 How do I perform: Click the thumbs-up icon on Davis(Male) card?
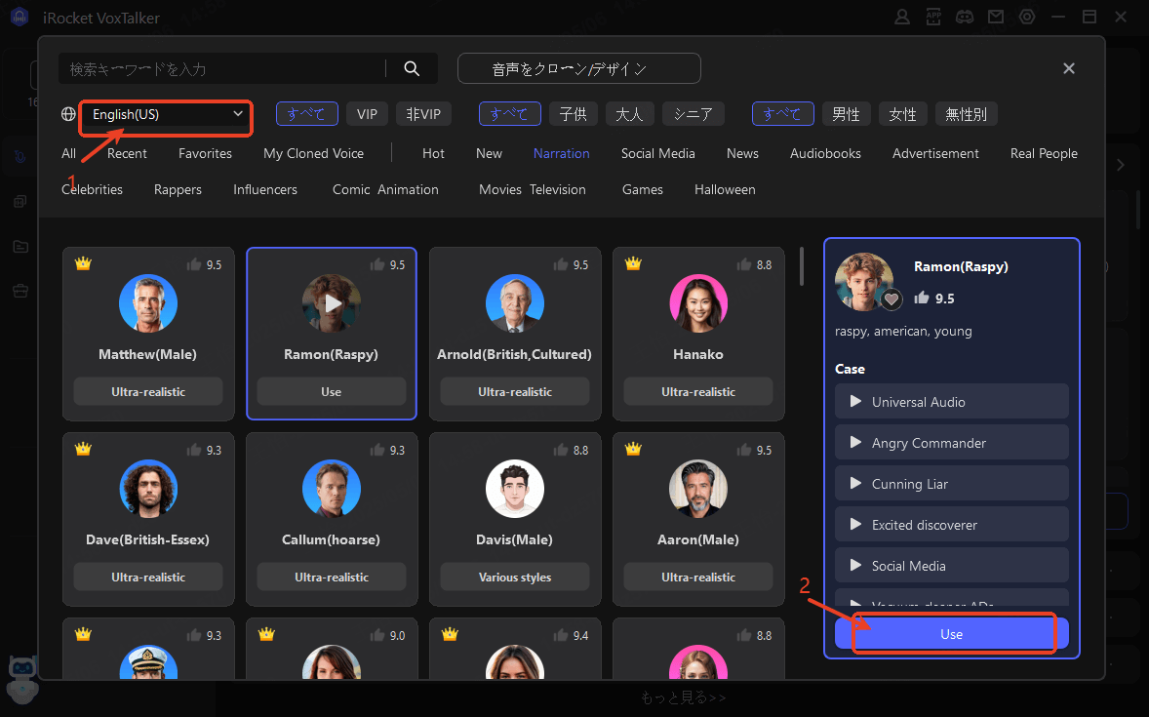pyautogui.click(x=561, y=450)
